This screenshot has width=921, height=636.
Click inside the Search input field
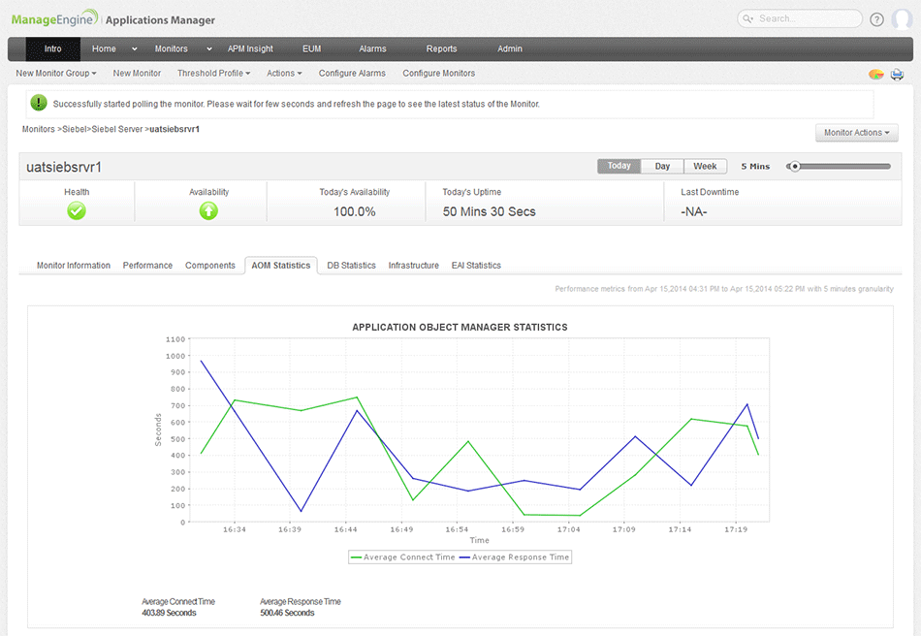(807, 18)
